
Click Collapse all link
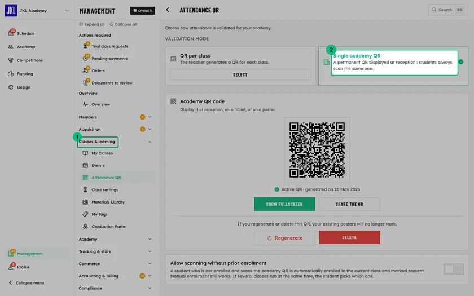coord(124,24)
